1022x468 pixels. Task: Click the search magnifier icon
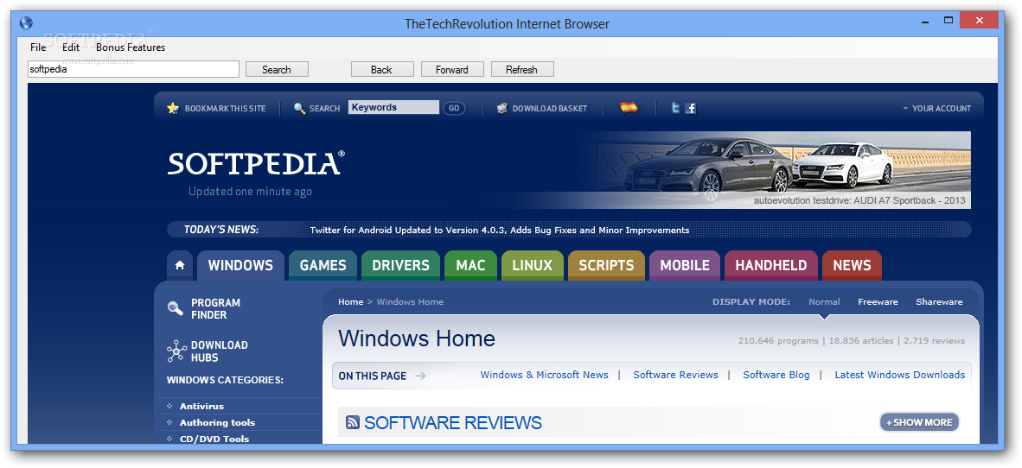click(300, 108)
